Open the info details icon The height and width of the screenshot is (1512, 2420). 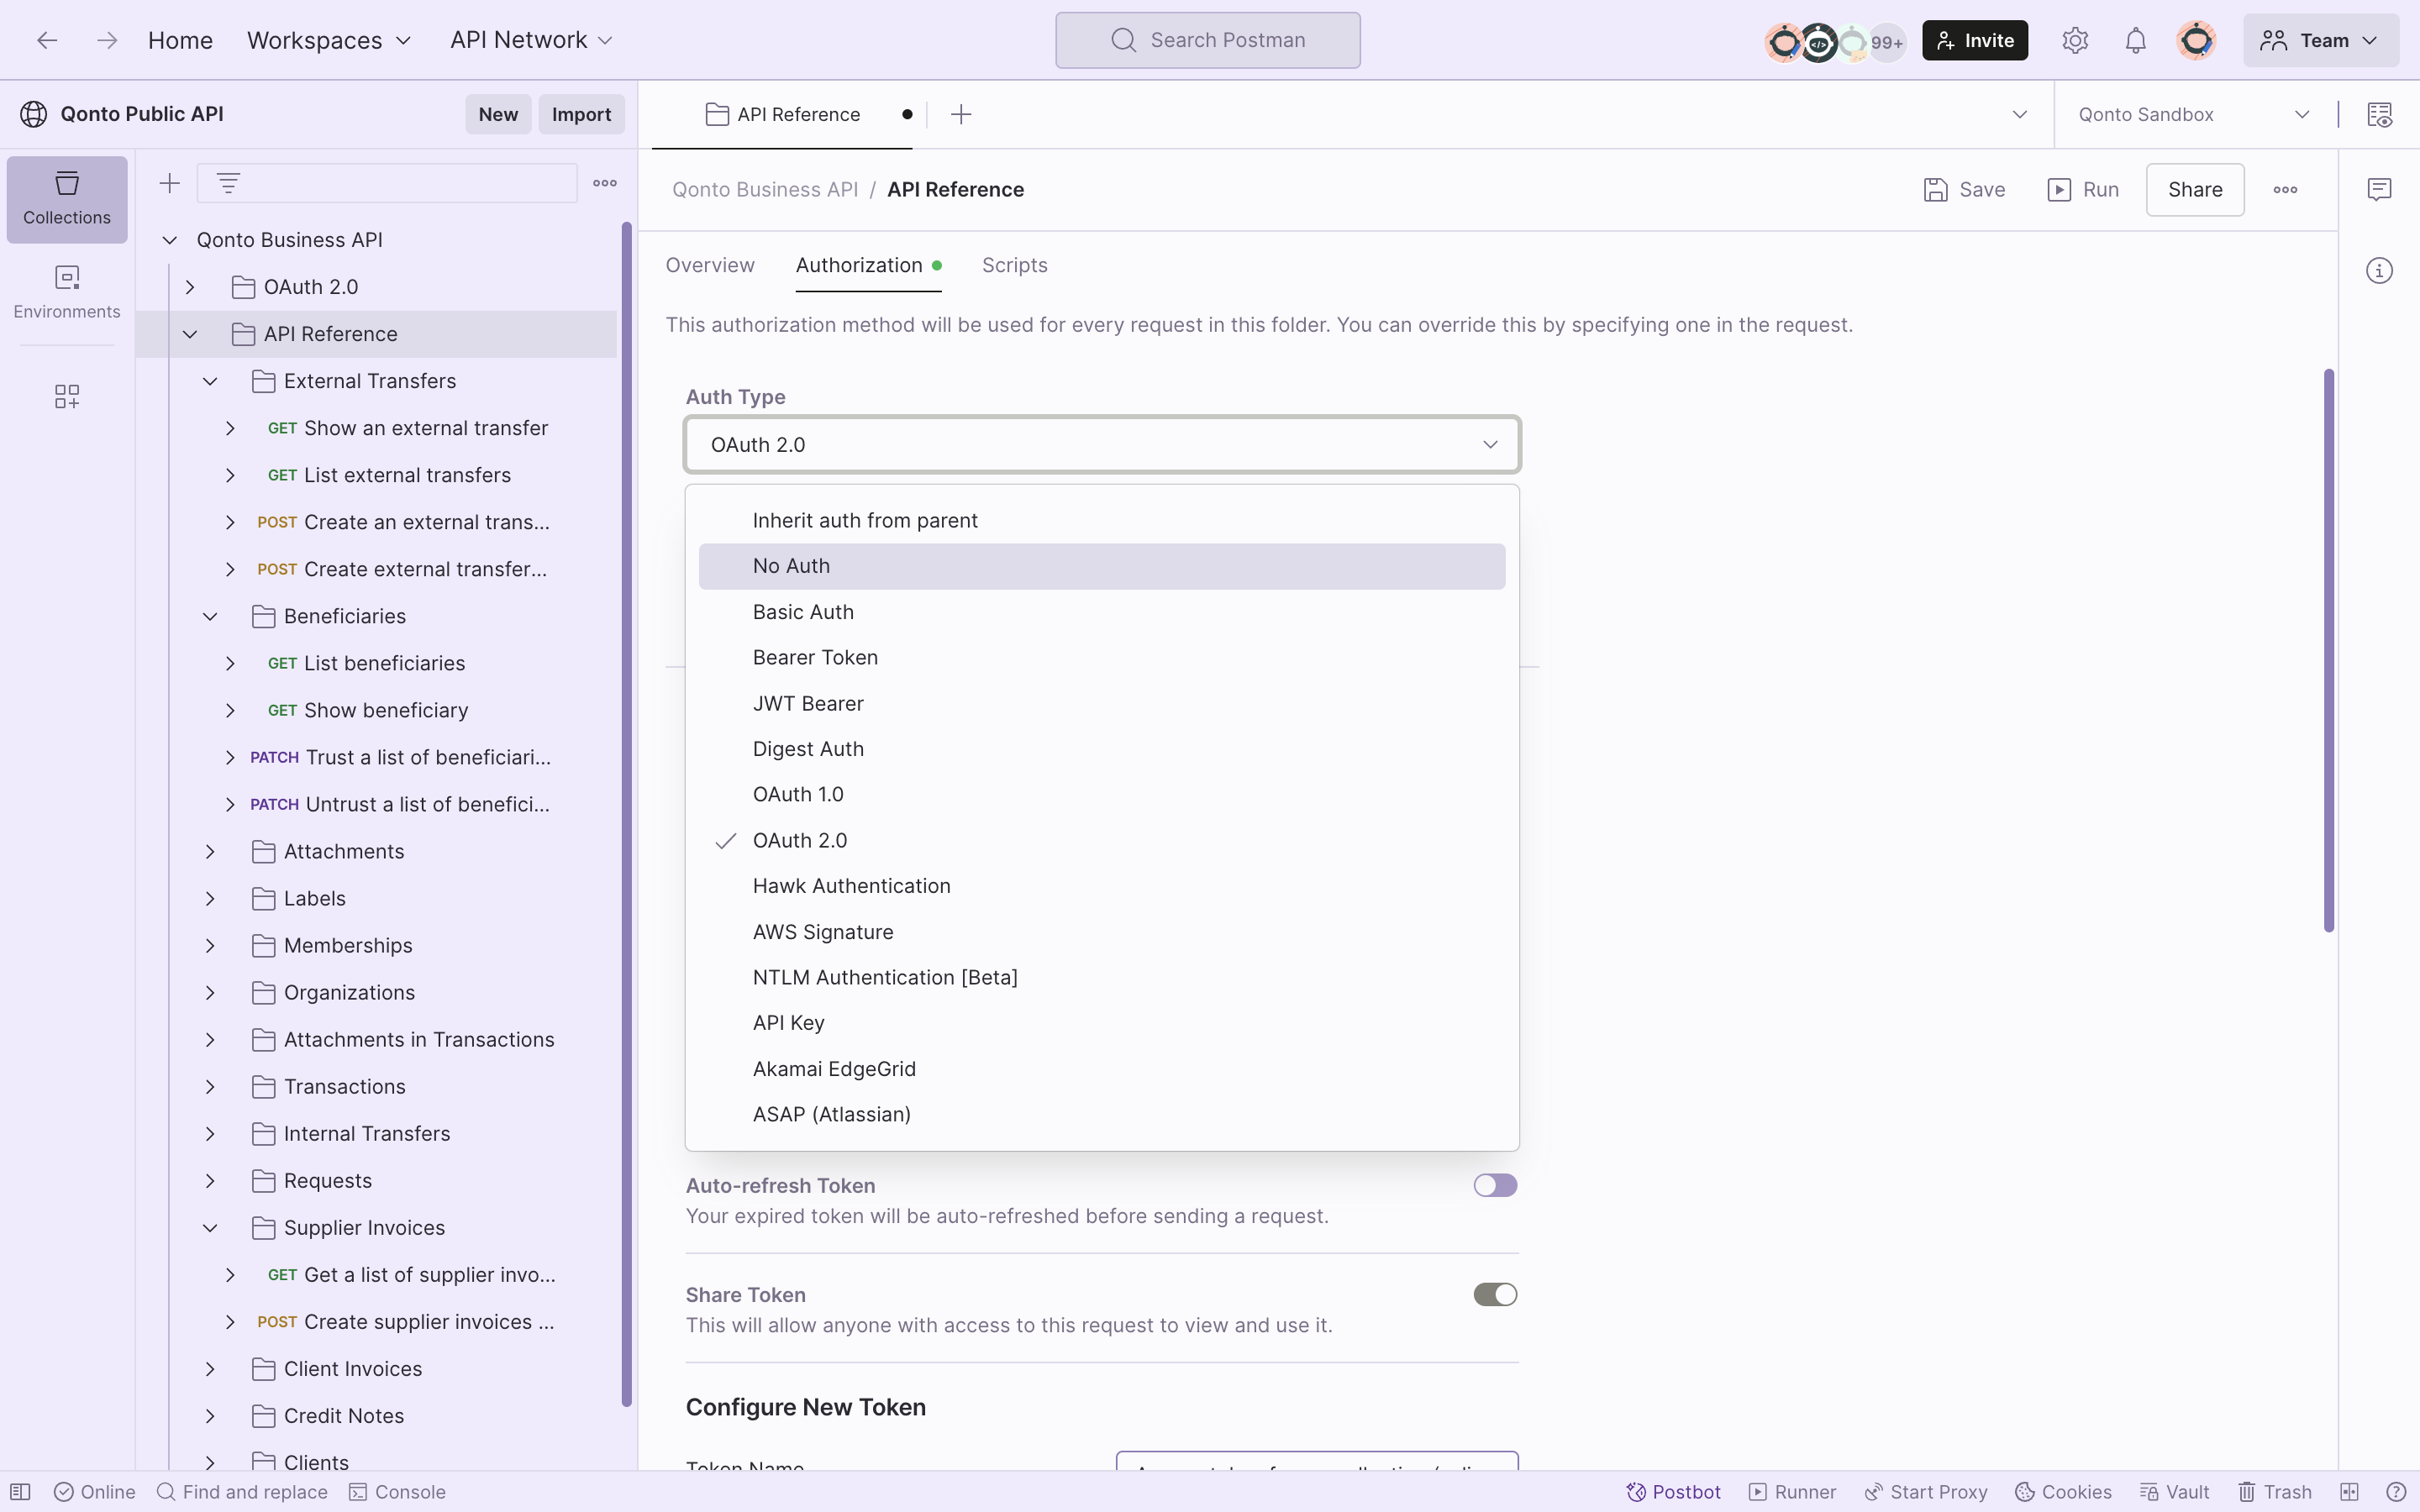click(x=2379, y=271)
